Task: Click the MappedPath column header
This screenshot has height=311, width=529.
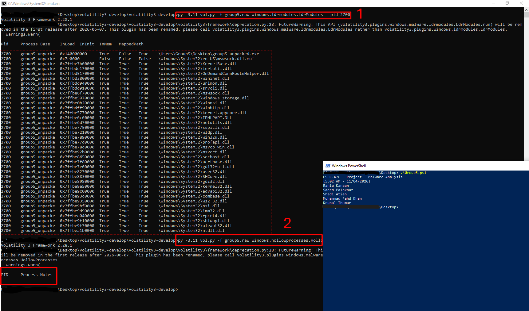Action: [131, 44]
